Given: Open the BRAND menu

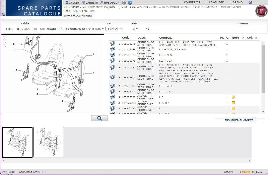Looking at the screenshot, I should (x=238, y=2).
